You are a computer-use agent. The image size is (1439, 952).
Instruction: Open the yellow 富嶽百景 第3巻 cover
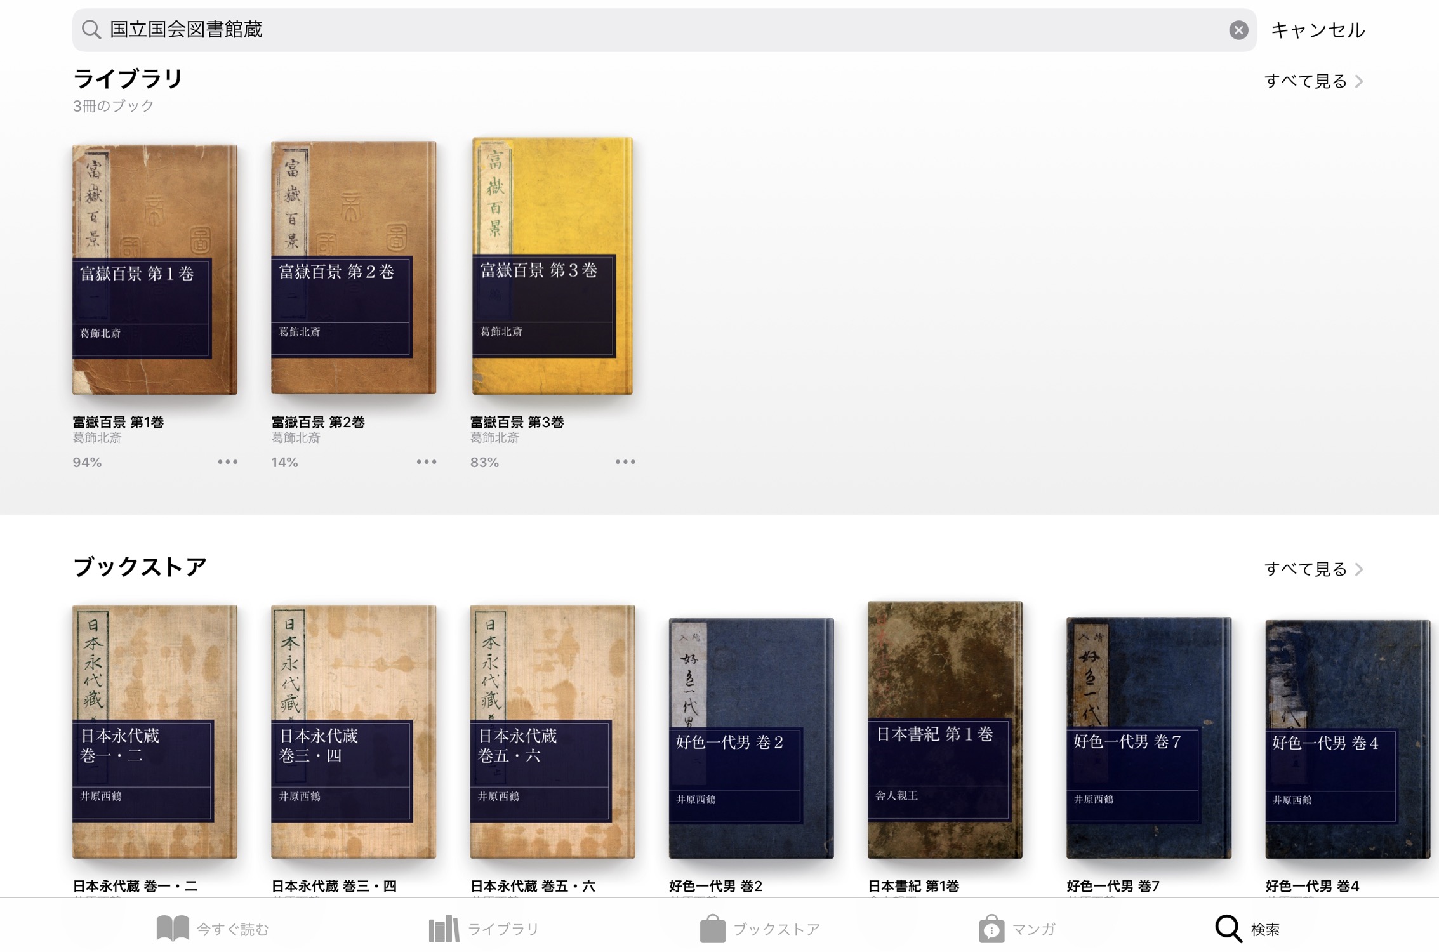tap(552, 266)
